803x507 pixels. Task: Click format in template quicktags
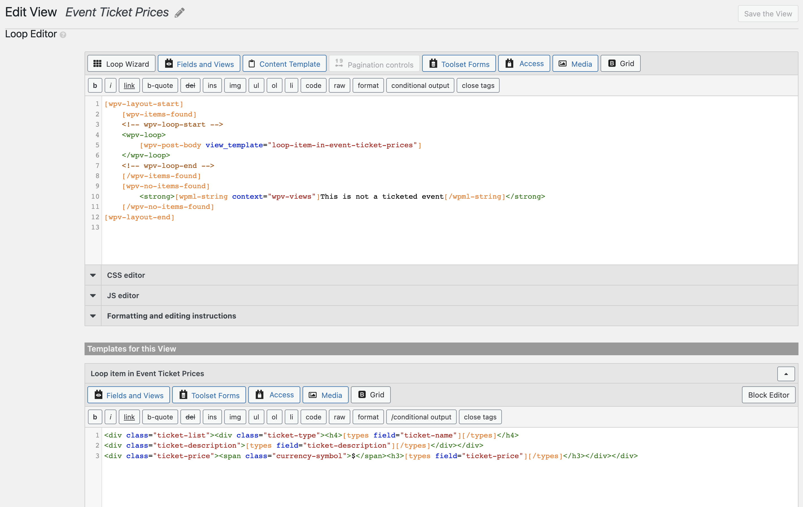click(x=368, y=417)
